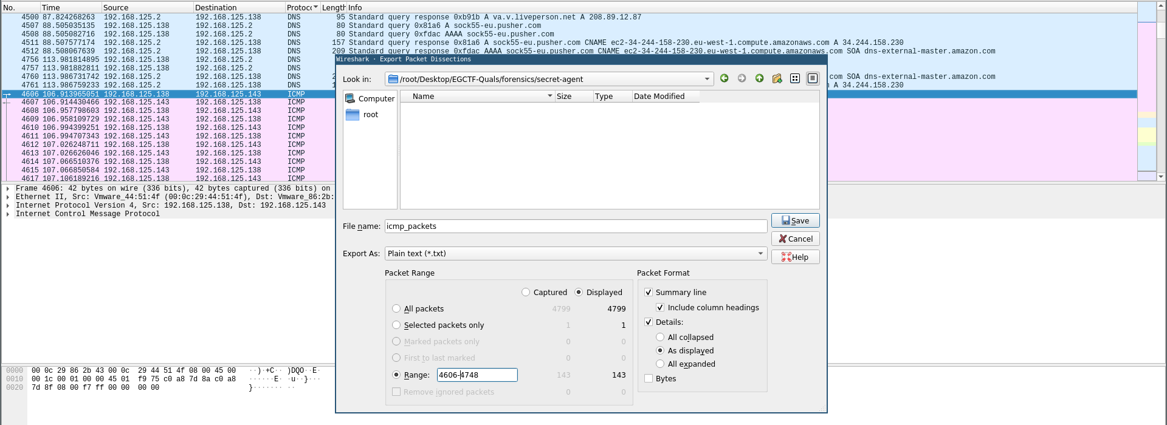Uncheck Include column headings
This screenshot has width=1167, height=425.
[660, 308]
